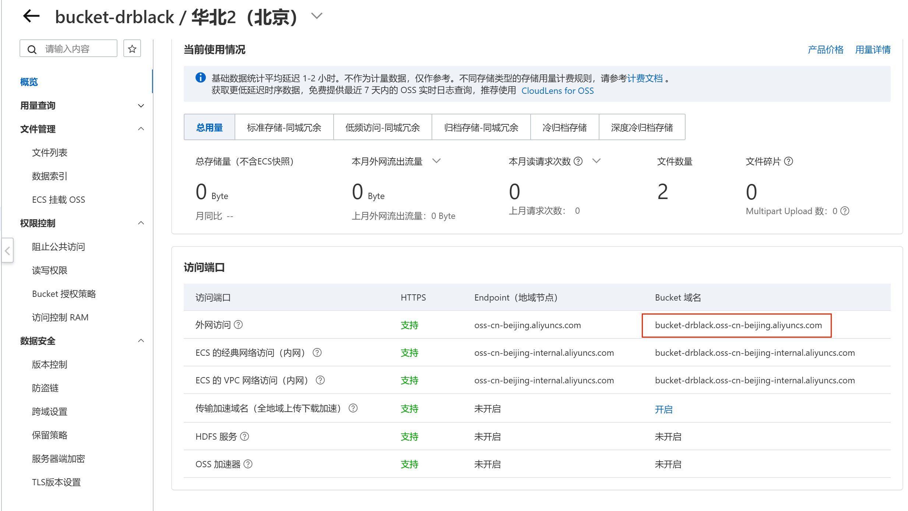Open the 产品价格 link
Screen dimensions: 908x511
(826, 50)
